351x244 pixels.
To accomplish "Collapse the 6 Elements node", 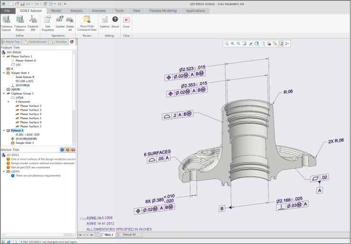I will [8, 102].
